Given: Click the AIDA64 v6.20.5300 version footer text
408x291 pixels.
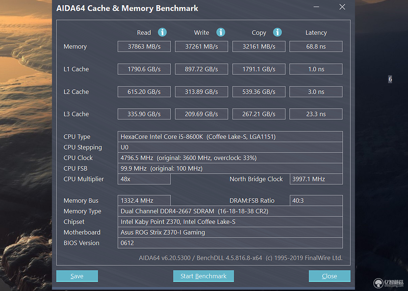Looking at the screenshot, I should [x=241, y=258].
